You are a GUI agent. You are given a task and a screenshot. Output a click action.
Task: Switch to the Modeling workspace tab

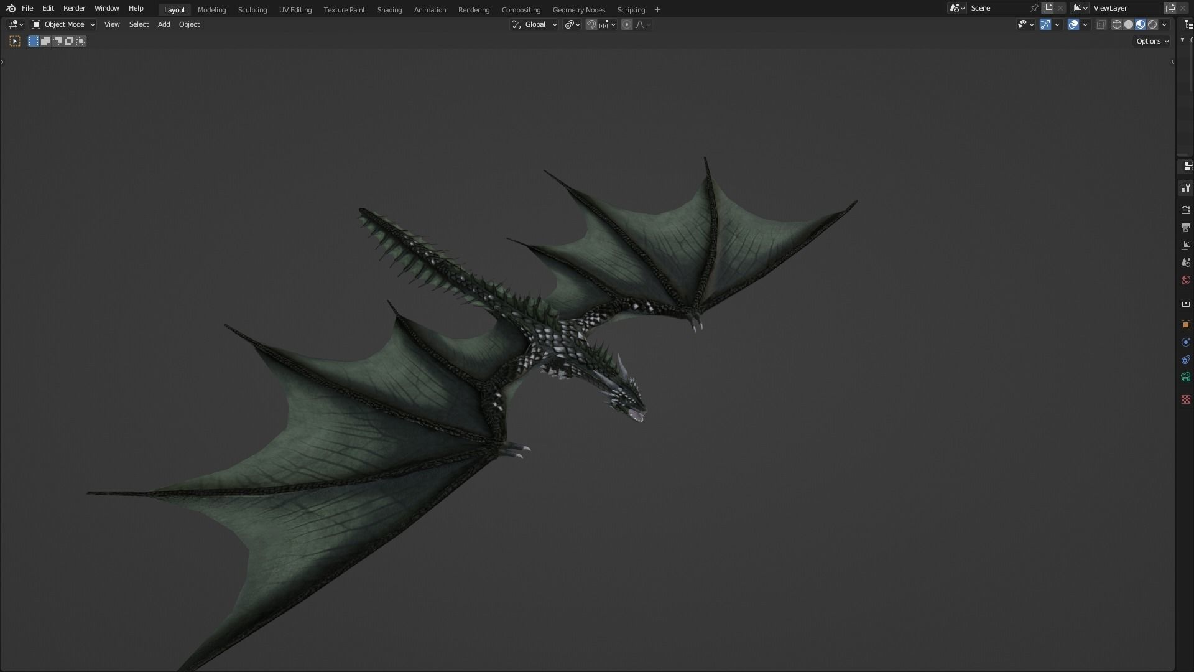[211, 10]
